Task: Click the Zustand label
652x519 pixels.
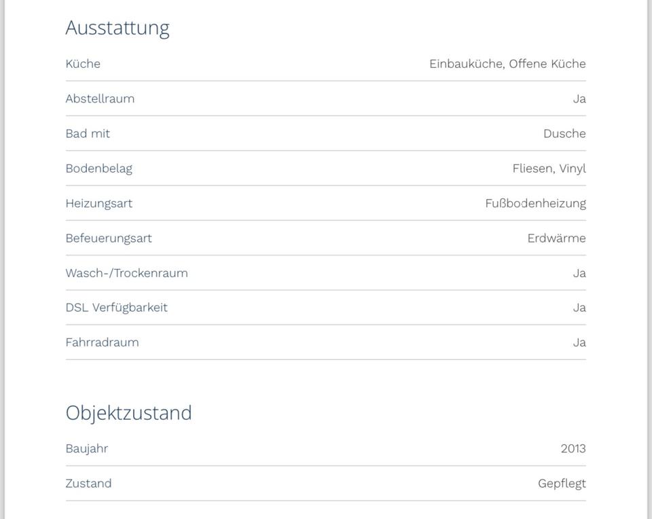Action: (x=88, y=484)
